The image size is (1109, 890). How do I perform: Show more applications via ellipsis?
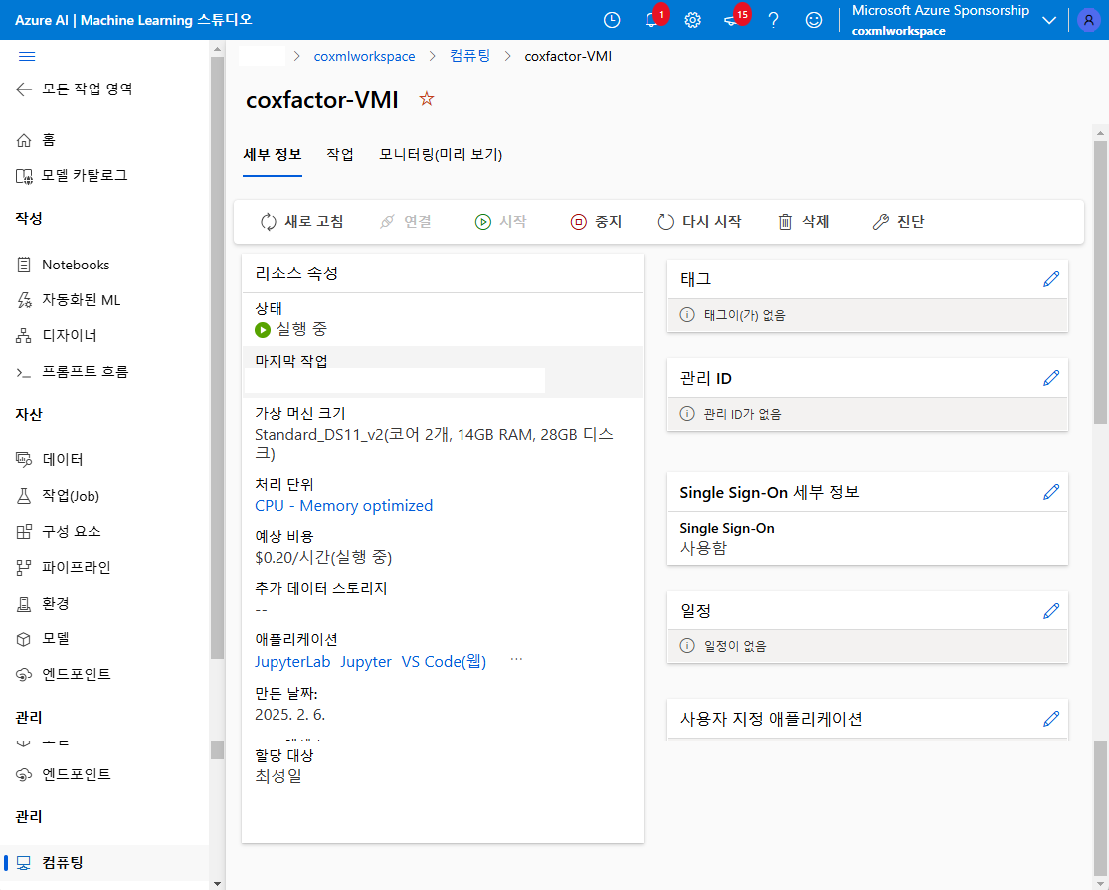pos(516,659)
